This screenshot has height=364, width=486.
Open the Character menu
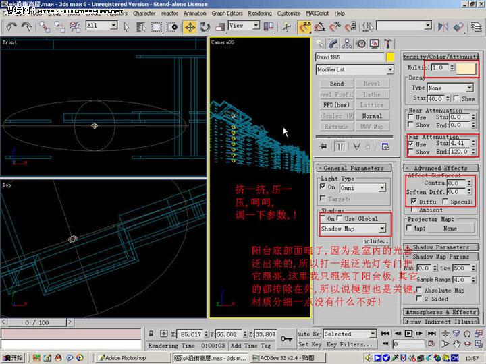pos(144,13)
